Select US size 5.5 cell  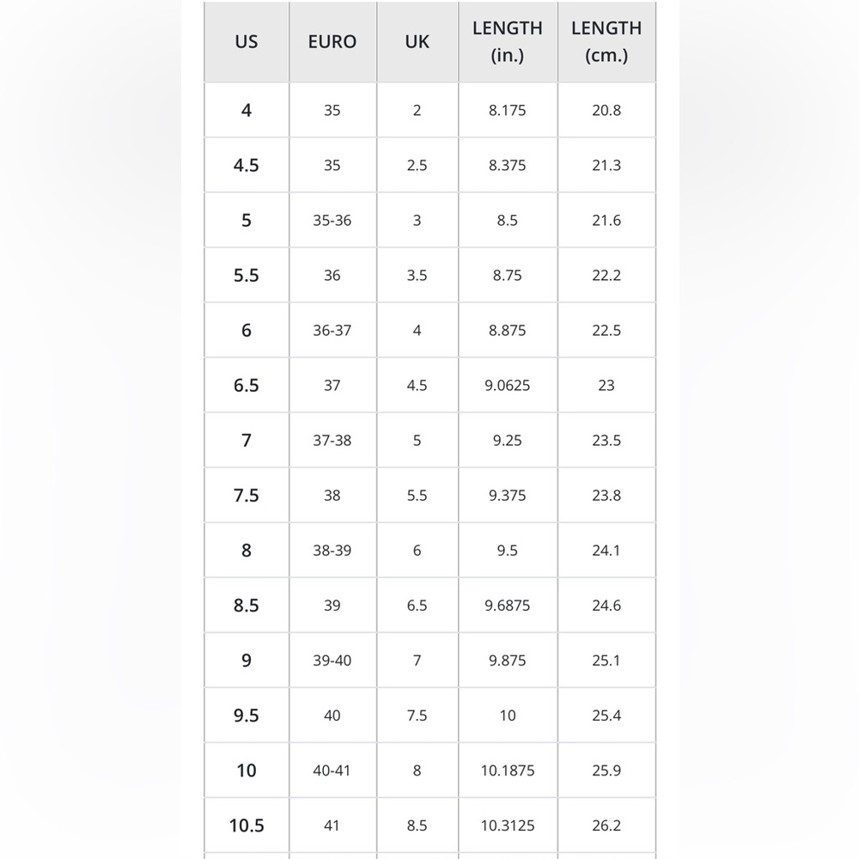coord(247,275)
